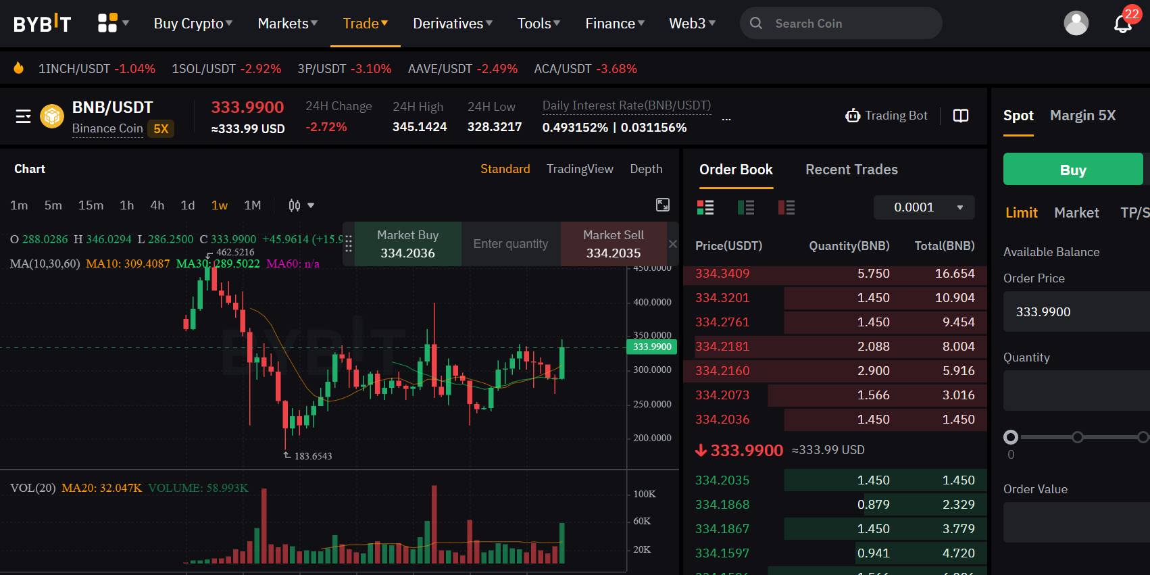Image resolution: width=1150 pixels, height=575 pixels.
Task: Grab the quick trade panel drag handle
Action: pyautogui.click(x=349, y=244)
